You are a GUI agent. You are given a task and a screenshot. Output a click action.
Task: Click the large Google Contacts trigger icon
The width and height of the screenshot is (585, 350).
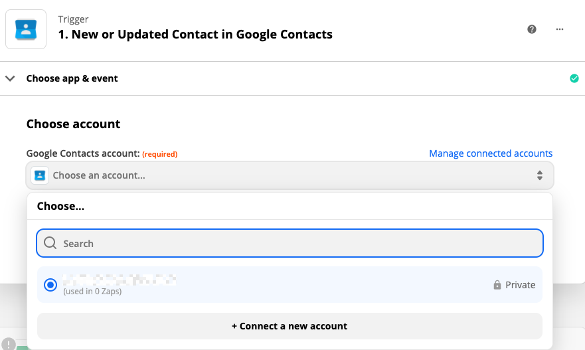pyautogui.click(x=26, y=29)
